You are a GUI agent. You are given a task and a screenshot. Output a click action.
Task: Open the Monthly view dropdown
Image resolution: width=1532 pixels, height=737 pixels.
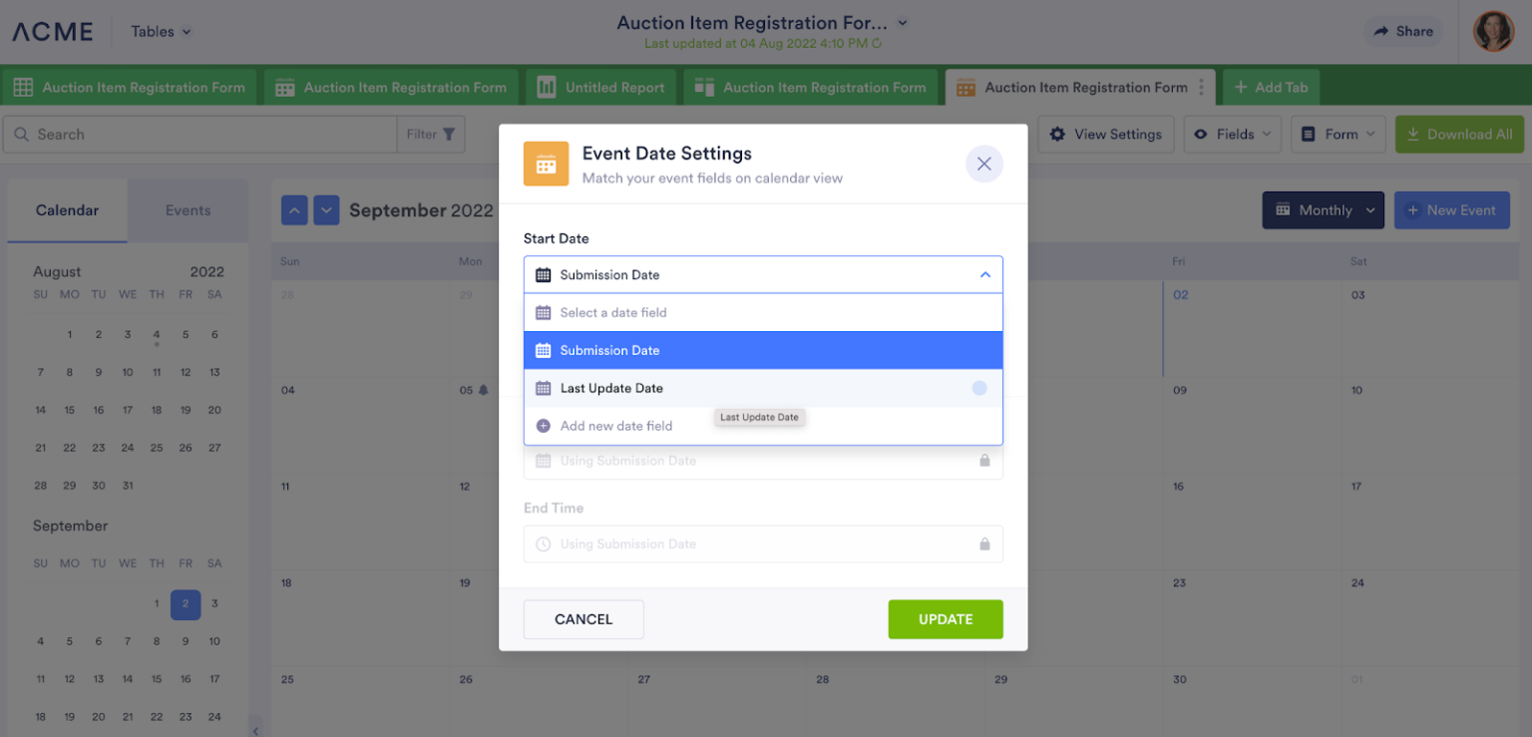click(1323, 209)
